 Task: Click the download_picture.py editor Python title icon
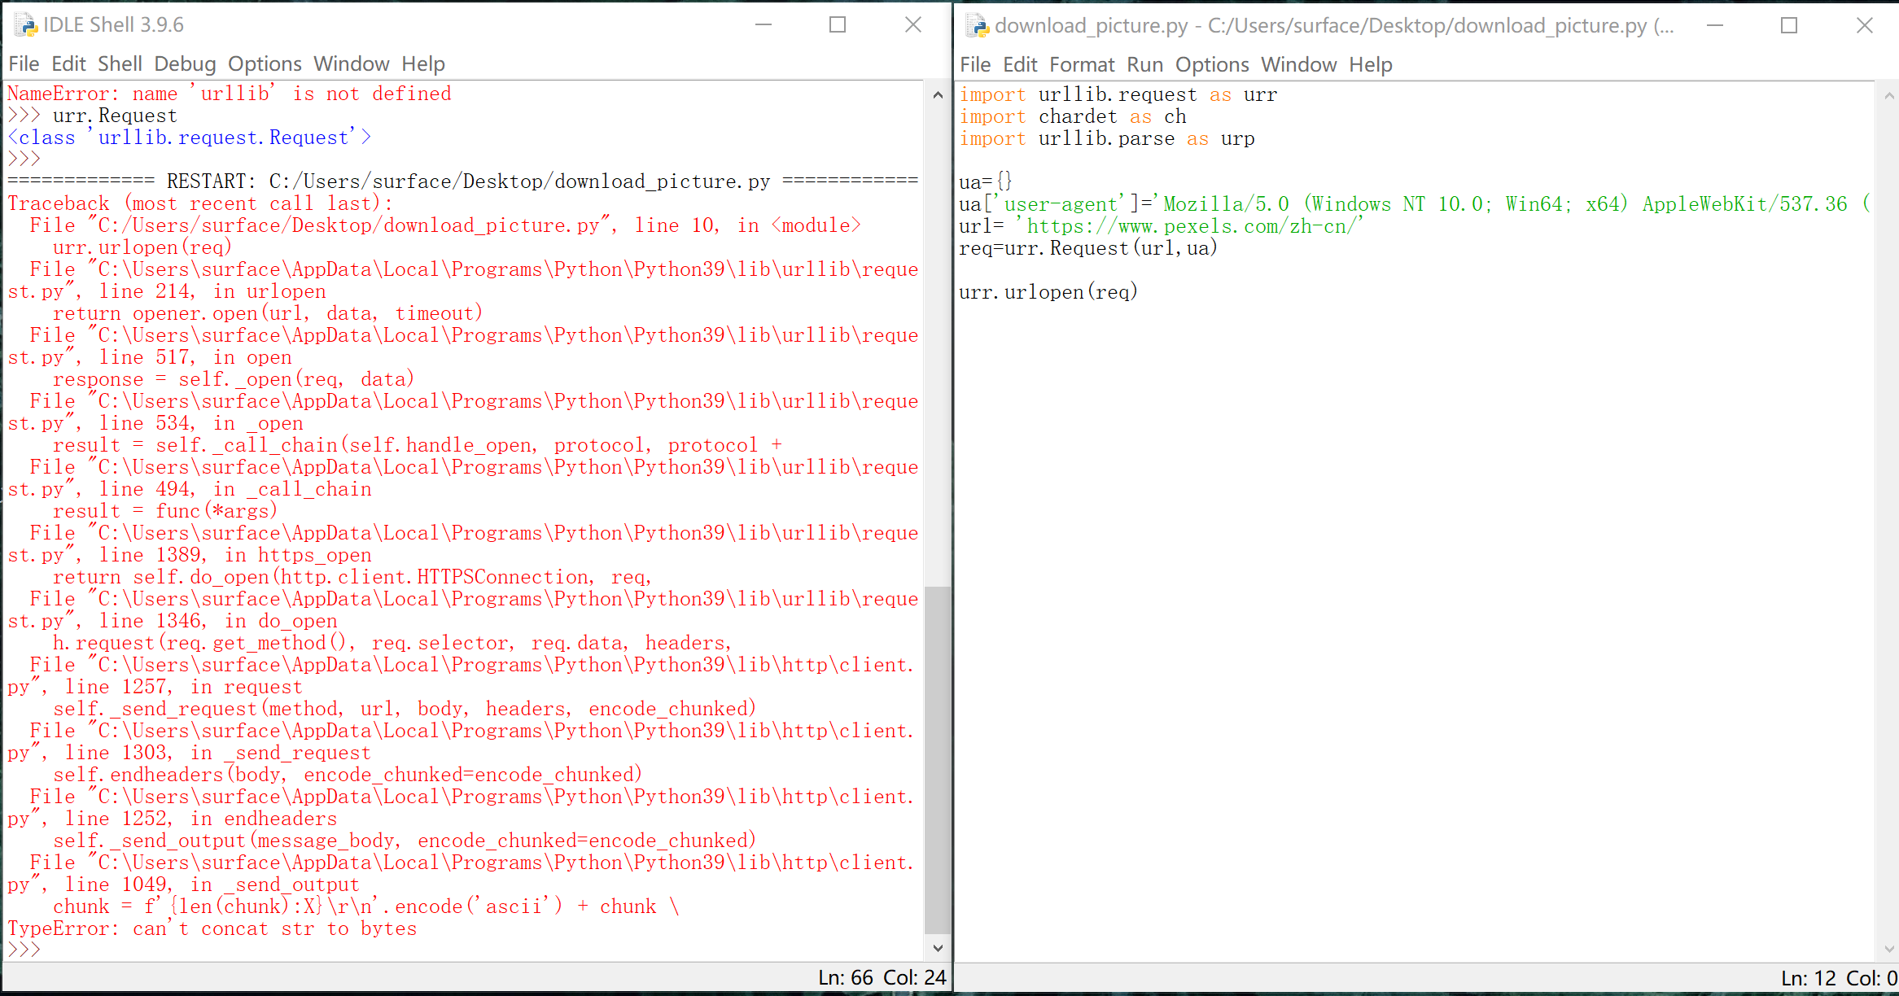[x=977, y=26]
